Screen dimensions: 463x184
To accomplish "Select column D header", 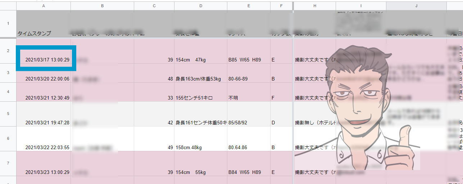I will (x=200, y=6).
